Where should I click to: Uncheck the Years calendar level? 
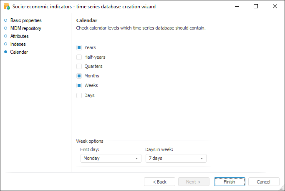coord(79,47)
